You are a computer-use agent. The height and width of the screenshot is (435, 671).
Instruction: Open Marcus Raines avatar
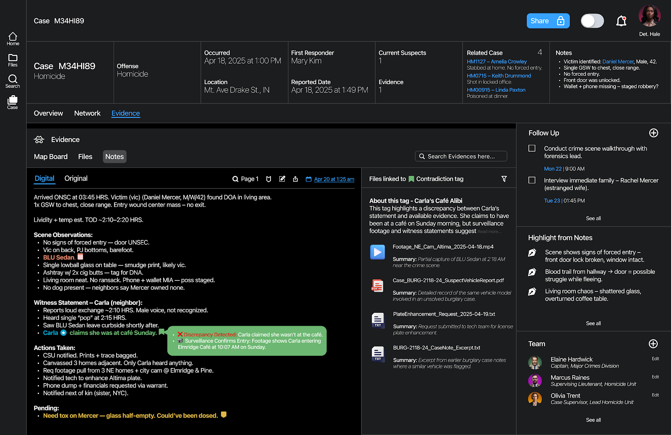535,381
